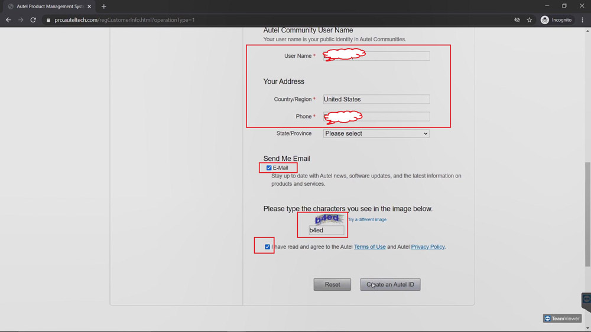Open the TeamViewer side panel icon
Viewport: 591px width, 332px height.
(586, 300)
